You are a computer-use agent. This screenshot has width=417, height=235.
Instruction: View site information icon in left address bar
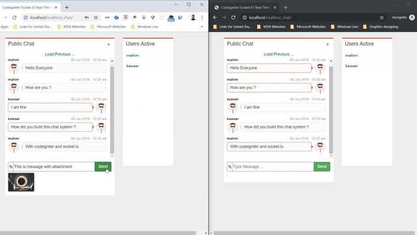25,18
